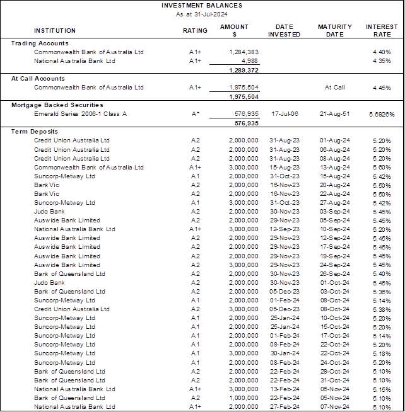Click maturity date 10-Oct-24
Image resolution: width=405 pixels, height=412 pixels.
(x=335, y=318)
